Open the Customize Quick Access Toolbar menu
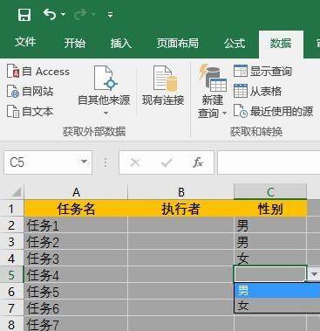Viewport: 320px width, 331px height. (x=110, y=15)
